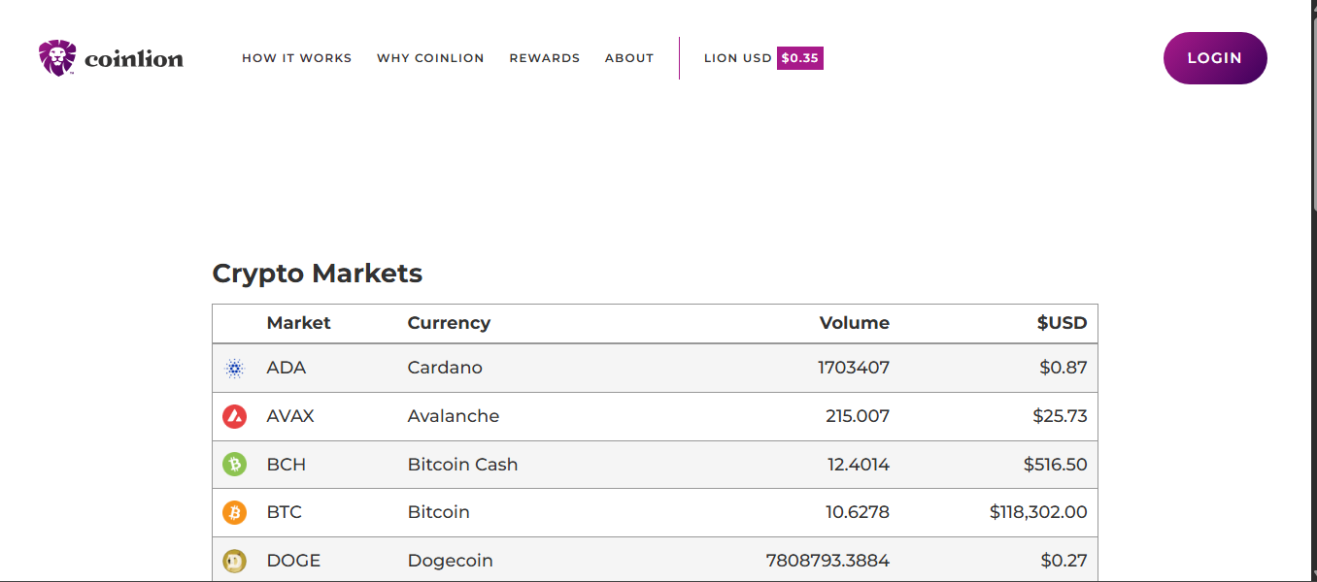The image size is (1317, 582).
Task: Click the Login button
Action: pos(1215,58)
